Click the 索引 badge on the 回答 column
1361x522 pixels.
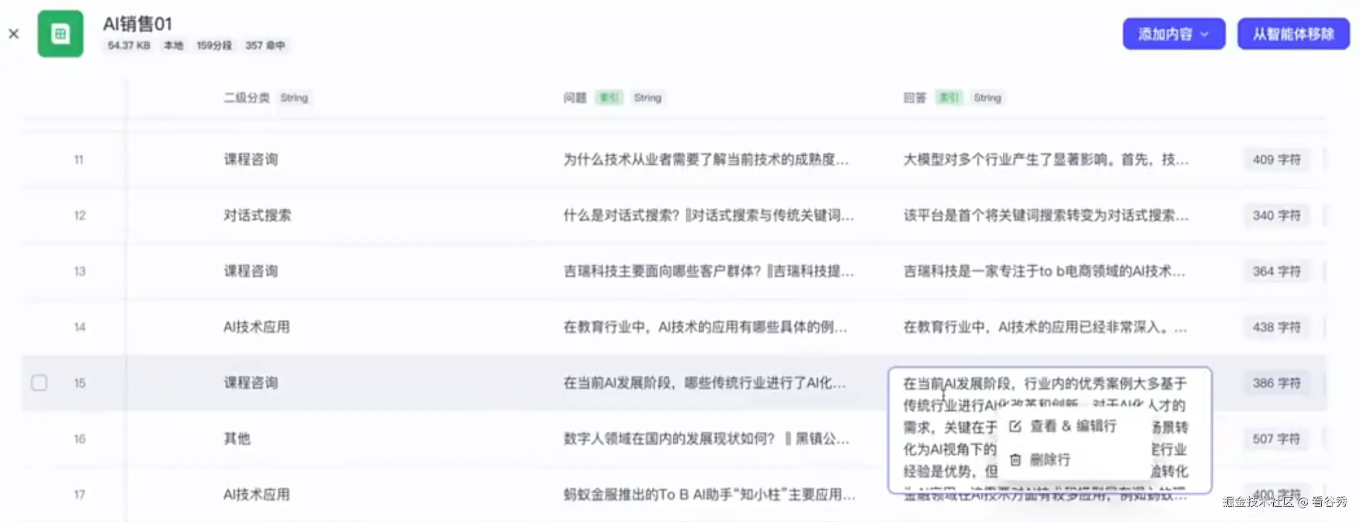pos(949,97)
